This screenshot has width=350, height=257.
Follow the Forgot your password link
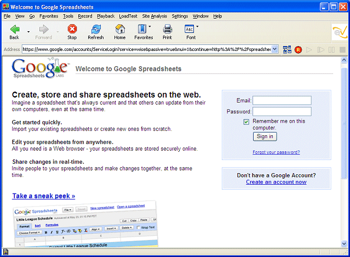(x=276, y=152)
